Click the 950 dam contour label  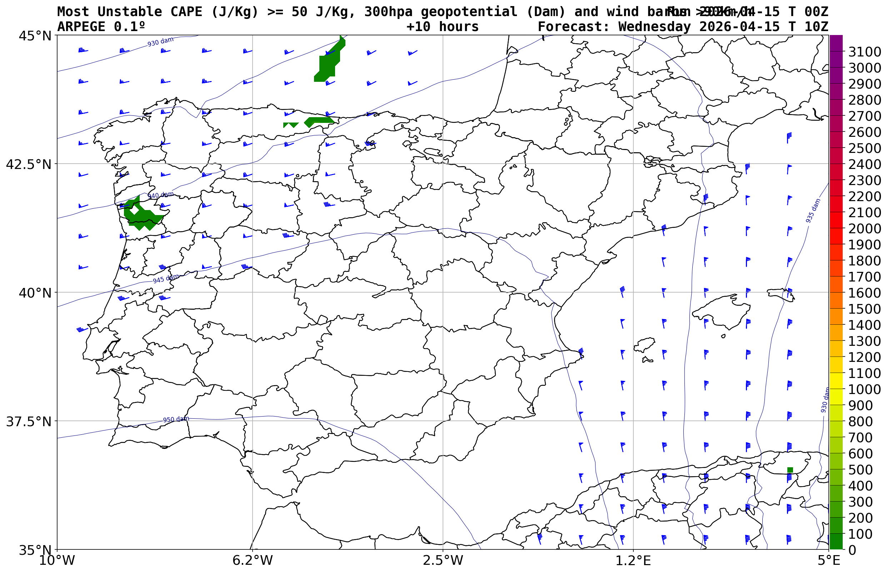pos(176,419)
